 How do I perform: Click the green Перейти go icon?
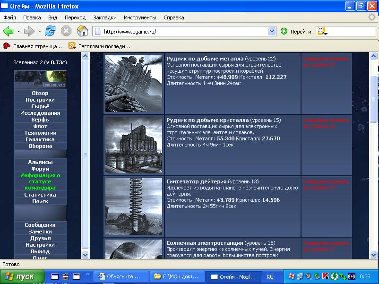pyautogui.click(x=284, y=31)
